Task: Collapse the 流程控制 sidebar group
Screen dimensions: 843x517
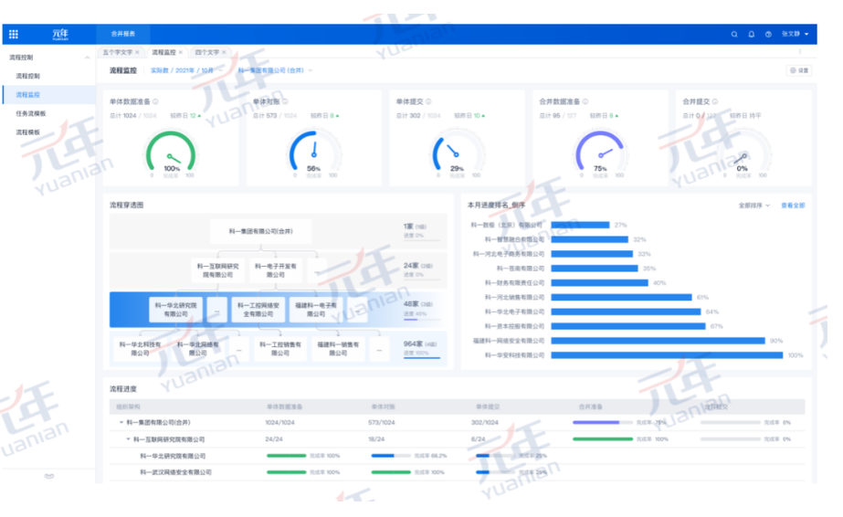Action: [x=88, y=58]
